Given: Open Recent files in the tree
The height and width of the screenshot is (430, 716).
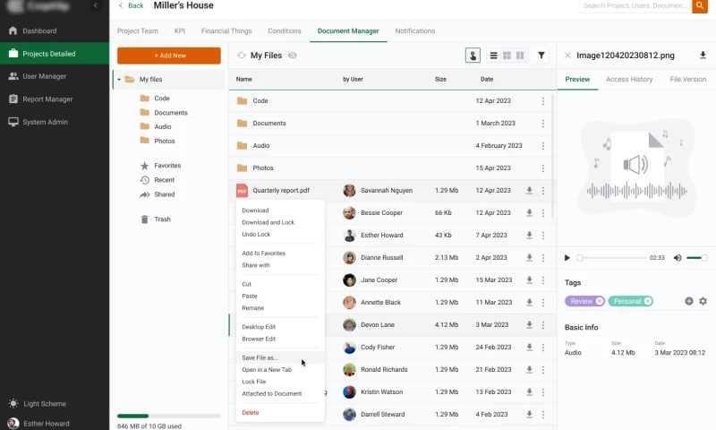Looking at the screenshot, I should point(158,180).
